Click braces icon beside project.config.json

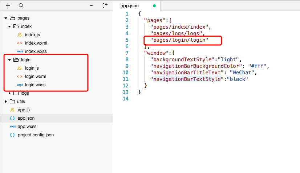point(12,135)
